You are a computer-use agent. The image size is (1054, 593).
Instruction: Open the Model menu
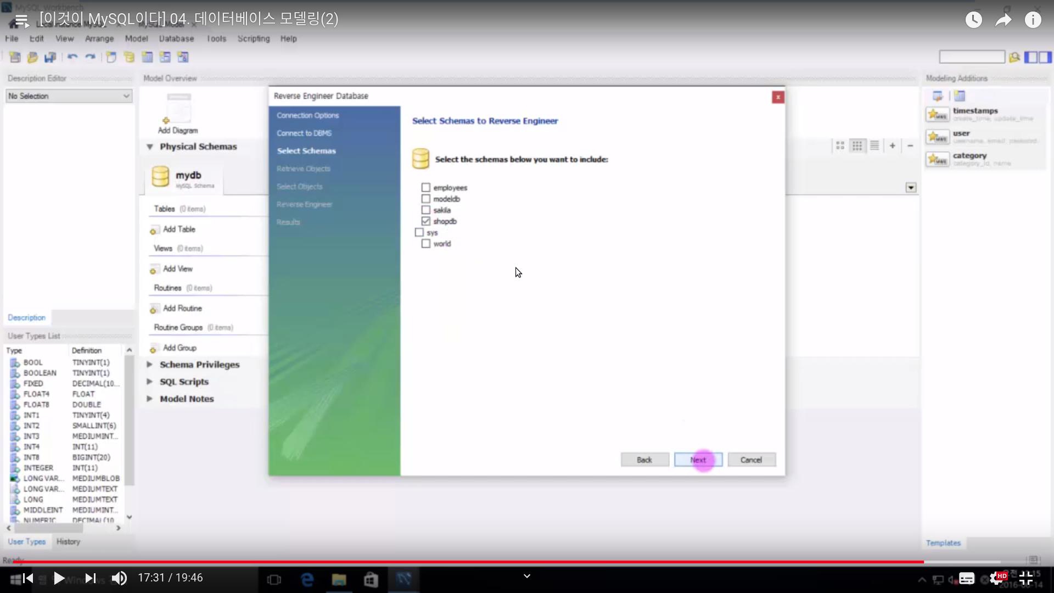click(136, 38)
